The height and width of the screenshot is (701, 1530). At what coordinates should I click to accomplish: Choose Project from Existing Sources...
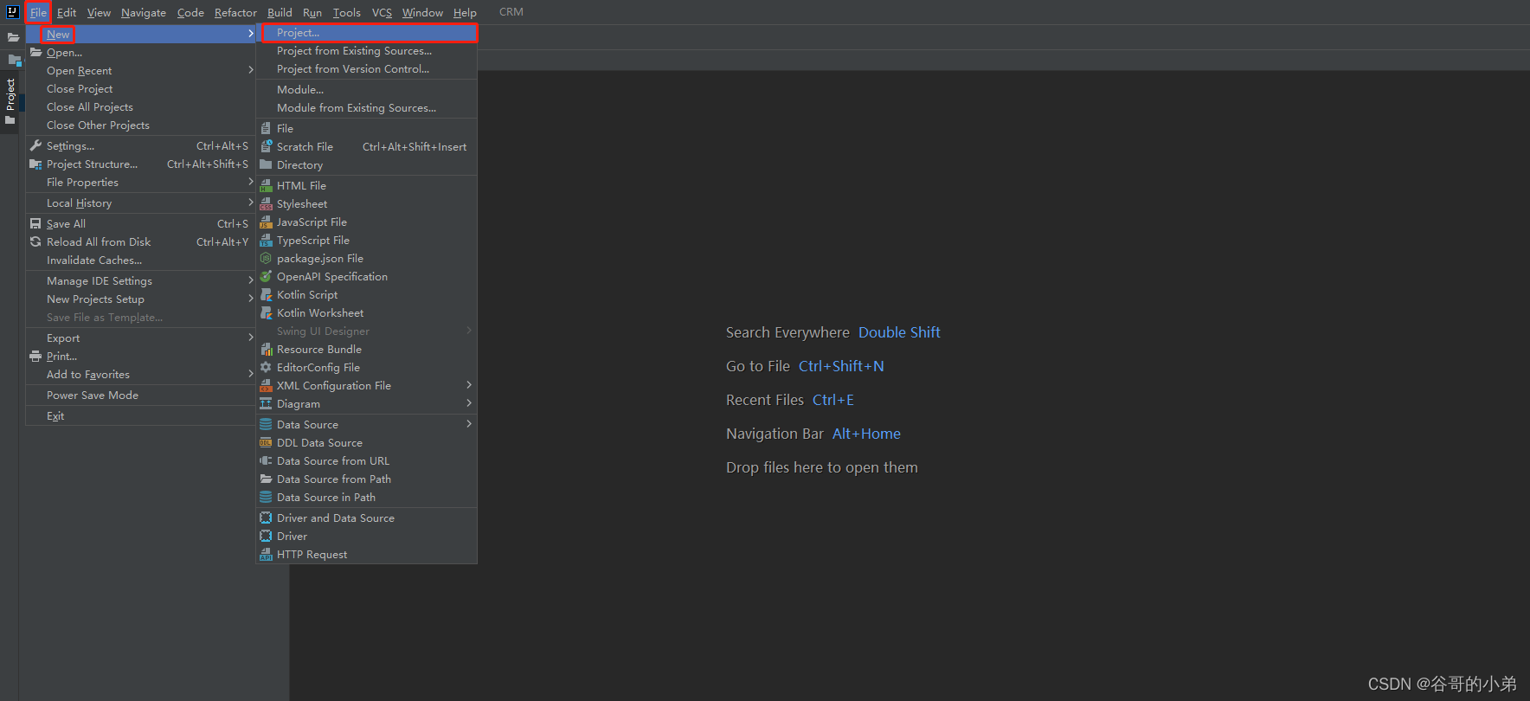coord(367,51)
